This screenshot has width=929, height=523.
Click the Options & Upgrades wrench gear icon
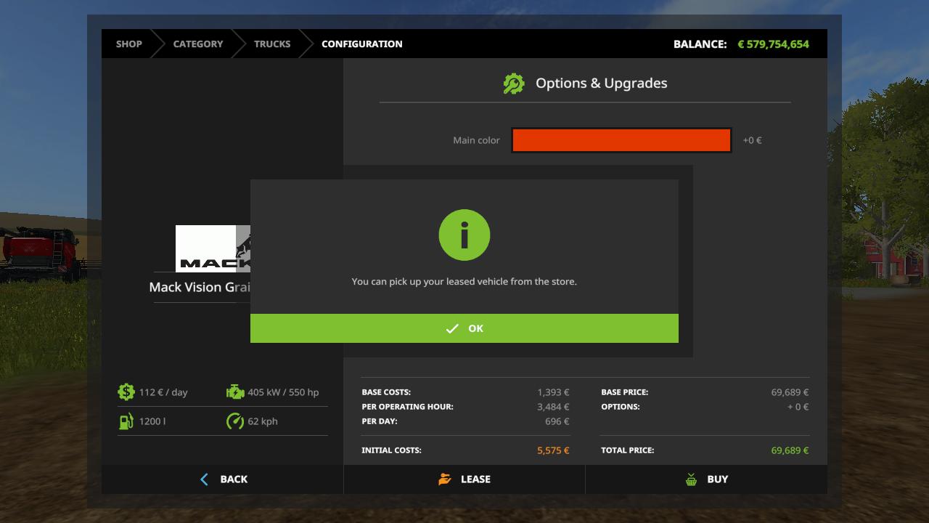514,84
